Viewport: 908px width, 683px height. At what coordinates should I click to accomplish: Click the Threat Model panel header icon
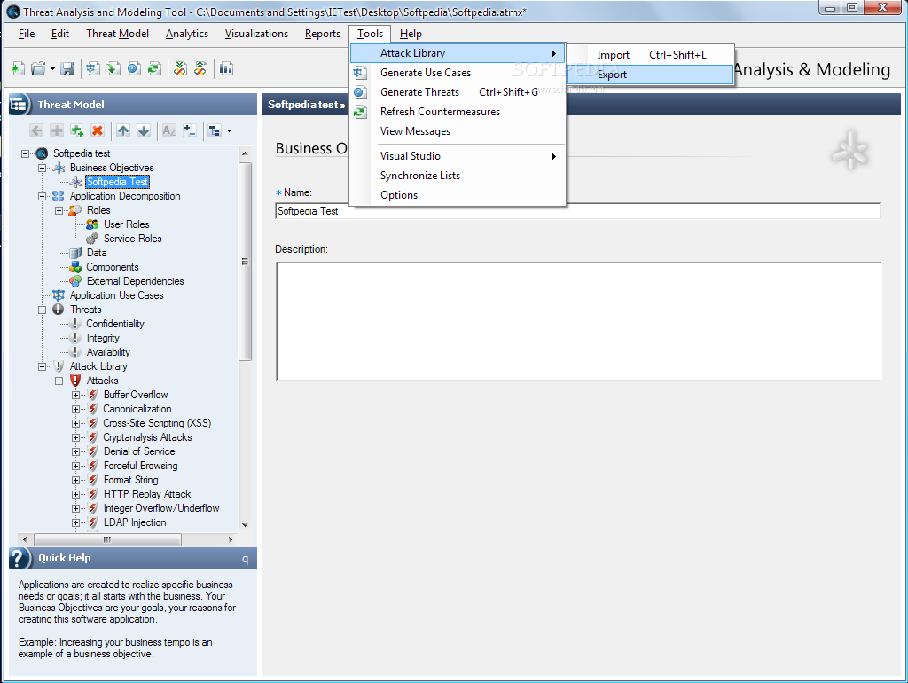[x=20, y=105]
